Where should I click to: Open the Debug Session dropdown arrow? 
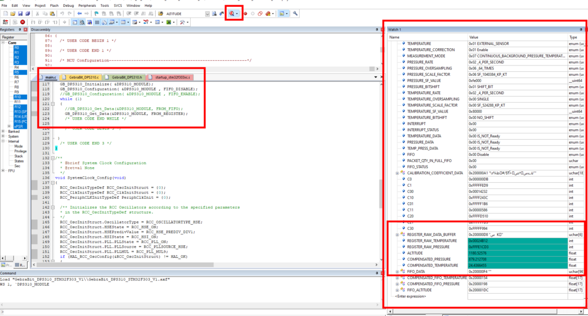[x=237, y=14]
